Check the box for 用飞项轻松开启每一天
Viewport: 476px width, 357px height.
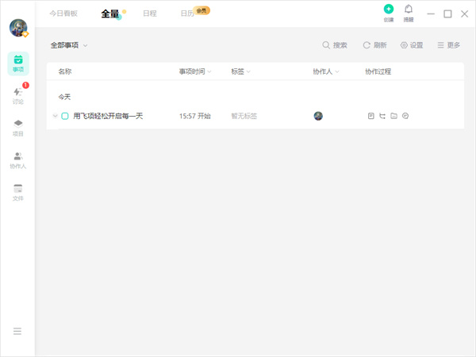click(65, 116)
